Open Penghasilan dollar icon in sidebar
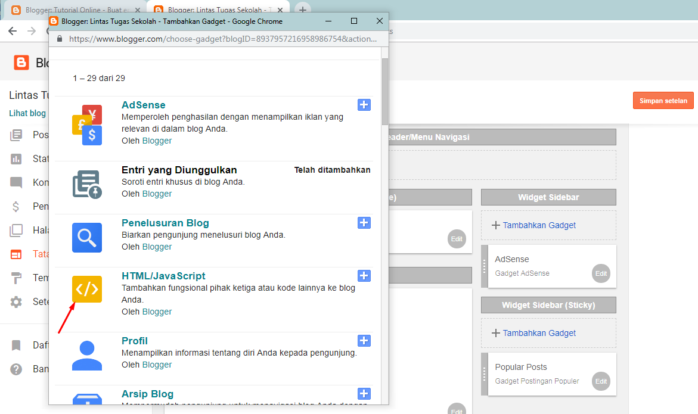Screen dimensions: 698x414 coord(16,206)
